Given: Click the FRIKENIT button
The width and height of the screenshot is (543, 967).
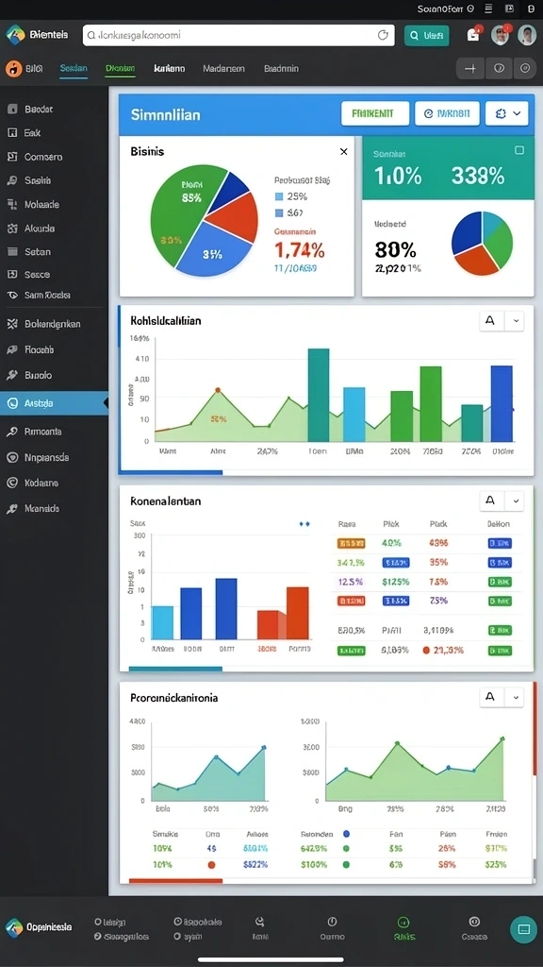Looking at the screenshot, I should tap(375, 113).
